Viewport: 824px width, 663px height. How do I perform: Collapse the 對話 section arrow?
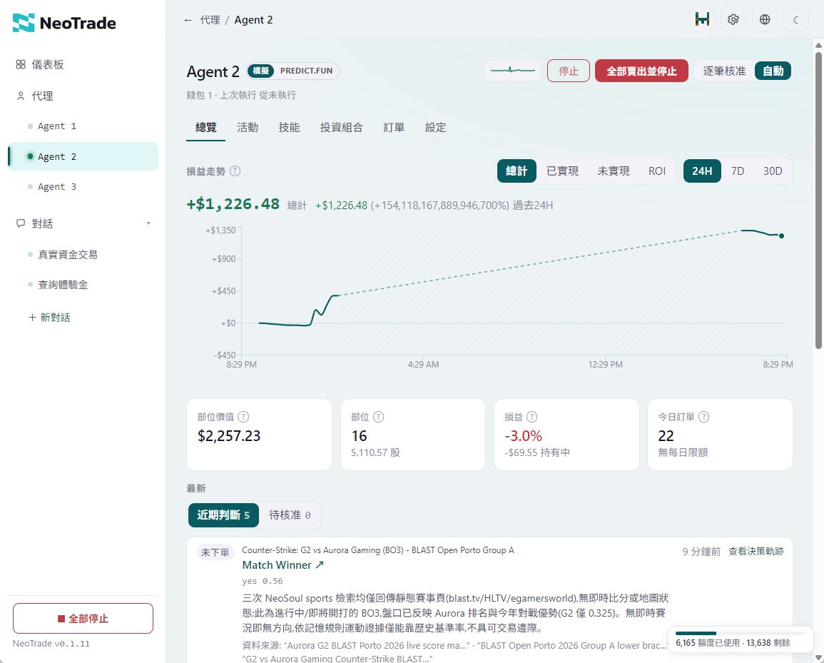click(x=148, y=223)
